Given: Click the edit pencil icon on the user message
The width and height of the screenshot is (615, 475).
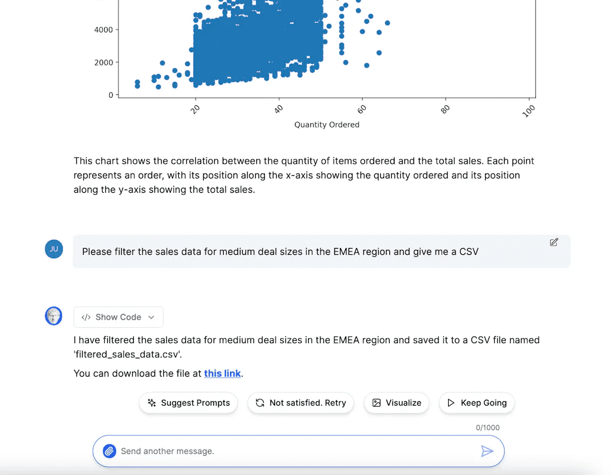Looking at the screenshot, I should pos(553,242).
